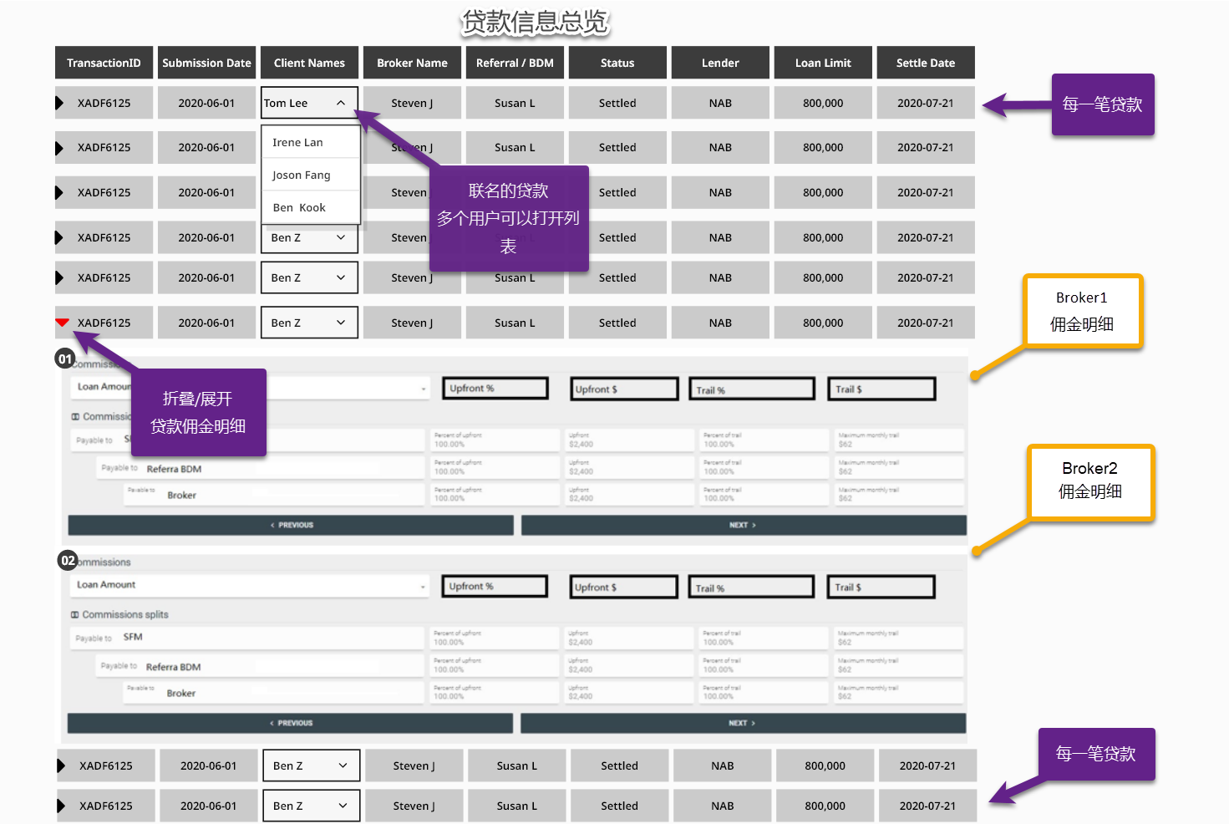The image size is (1229, 824).
Task: Click NAB lender in Tom Lee row
Action: 720,103
